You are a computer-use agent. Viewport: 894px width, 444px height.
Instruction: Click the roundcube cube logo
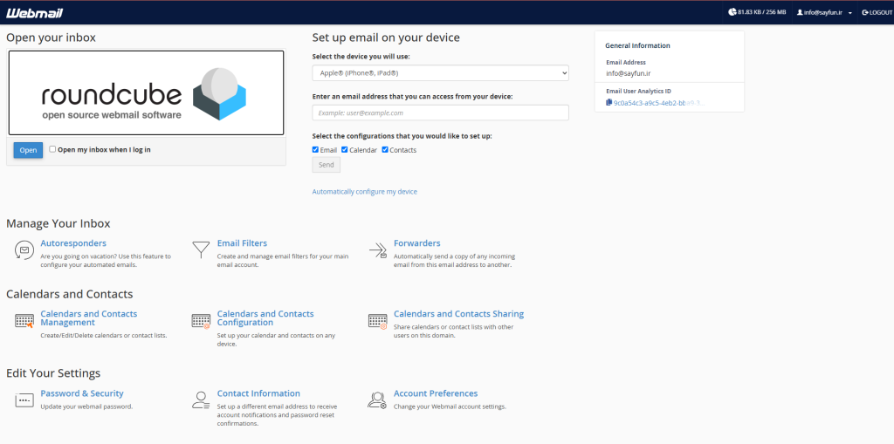click(x=219, y=93)
